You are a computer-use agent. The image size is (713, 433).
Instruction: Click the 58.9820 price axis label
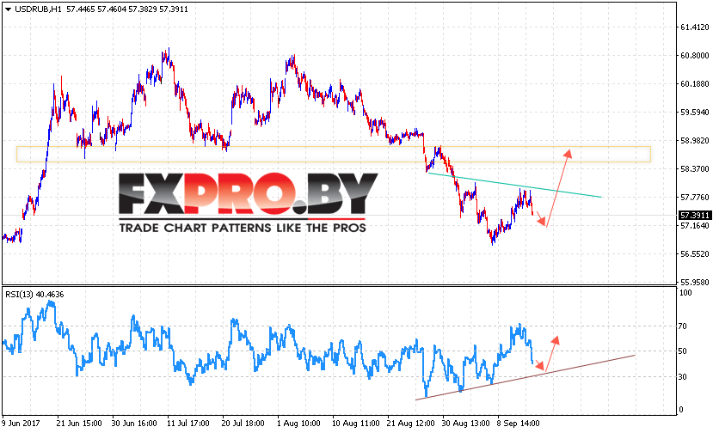pyautogui.click(x=694, y=140)
